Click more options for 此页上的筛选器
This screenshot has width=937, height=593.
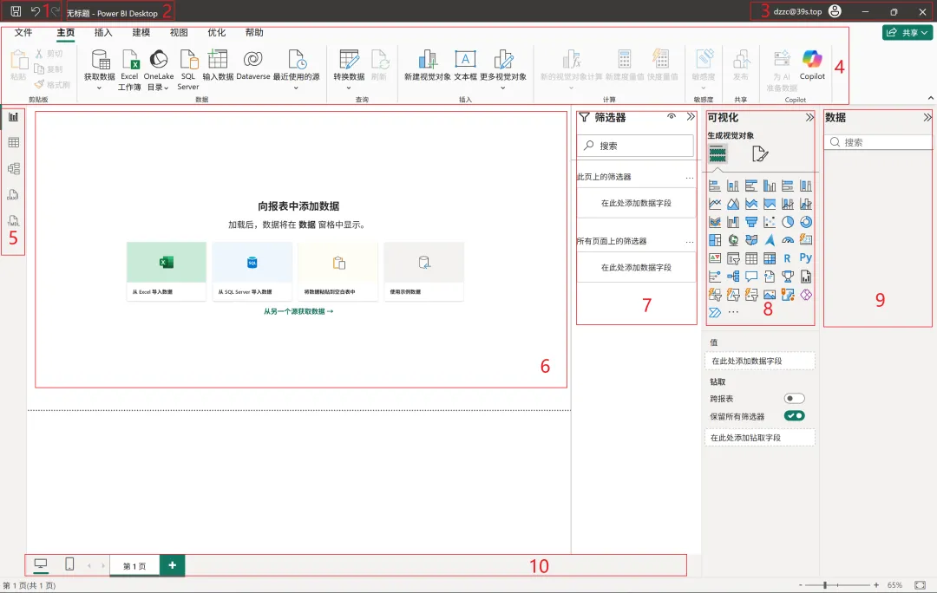(690, 178)
